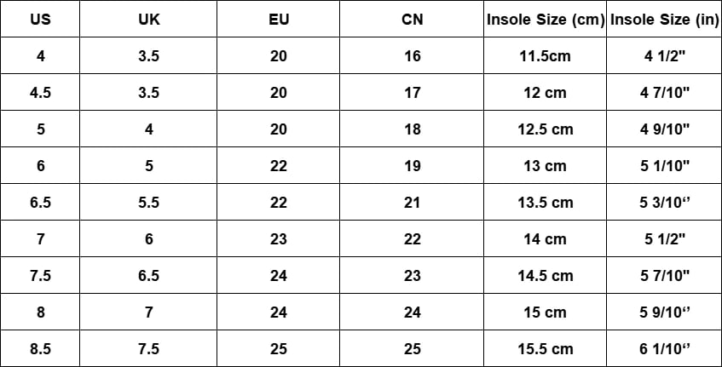Select the 4 7/10" insole cell

[665, 93]
